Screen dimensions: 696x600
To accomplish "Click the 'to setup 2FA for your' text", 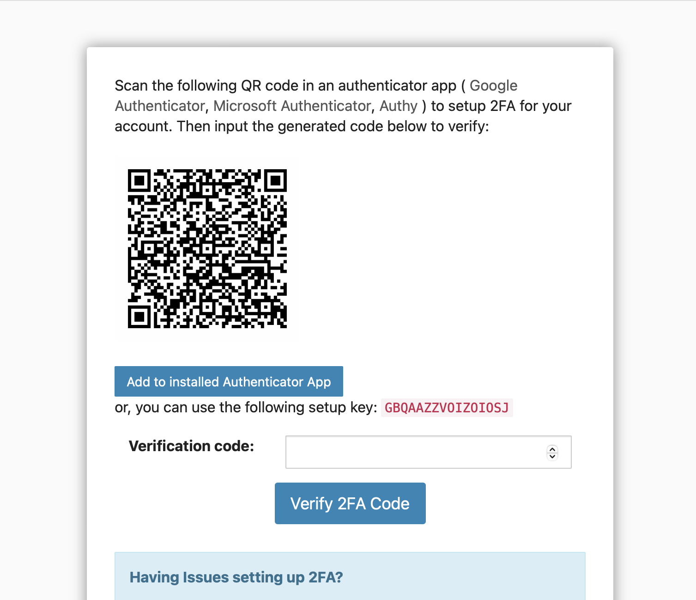I will click(x=501, y=106).
